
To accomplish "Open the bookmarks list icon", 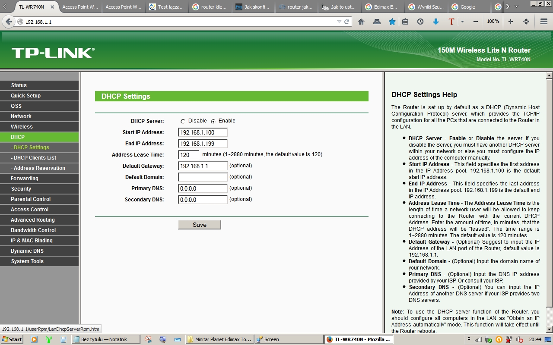I will click(x=405, y=22).
